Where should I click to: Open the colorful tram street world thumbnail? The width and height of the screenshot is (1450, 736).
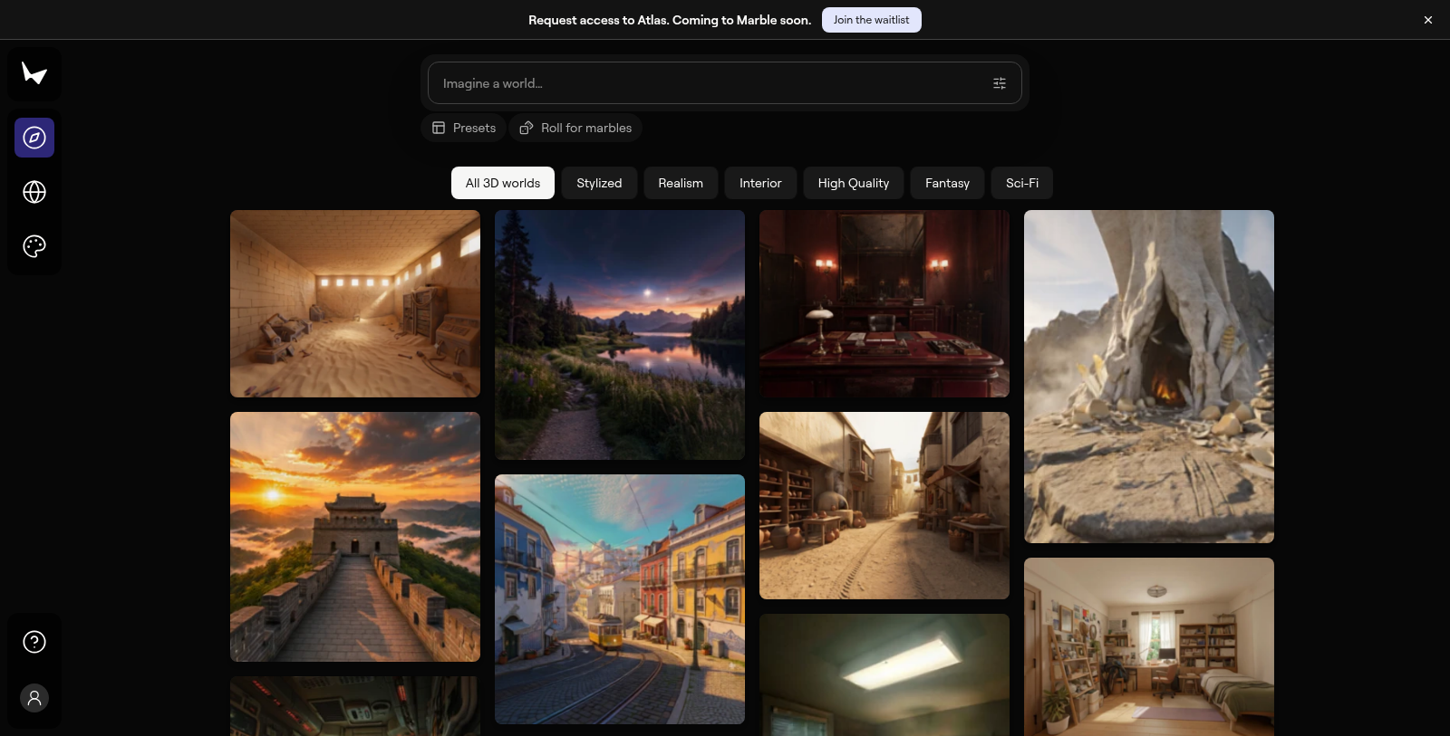point(620,599)
